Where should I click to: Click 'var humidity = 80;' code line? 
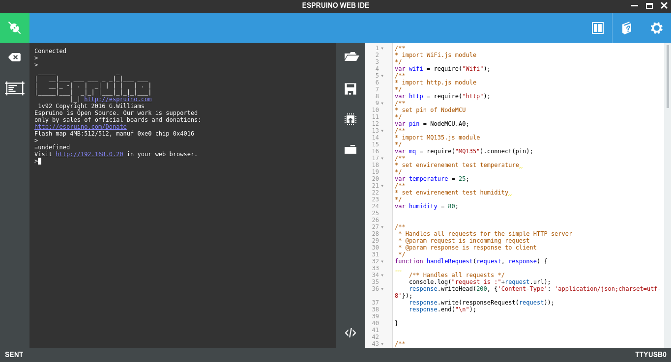click(x=427, y=206)
